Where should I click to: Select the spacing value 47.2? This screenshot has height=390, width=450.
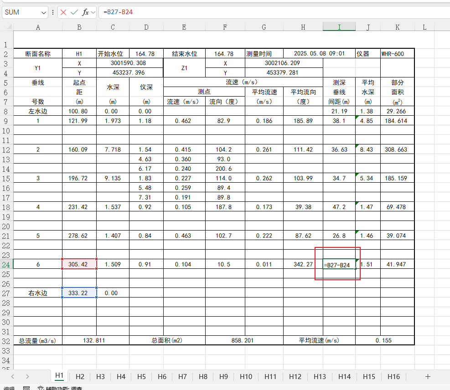pyautogui.click(x=339, y=207)
